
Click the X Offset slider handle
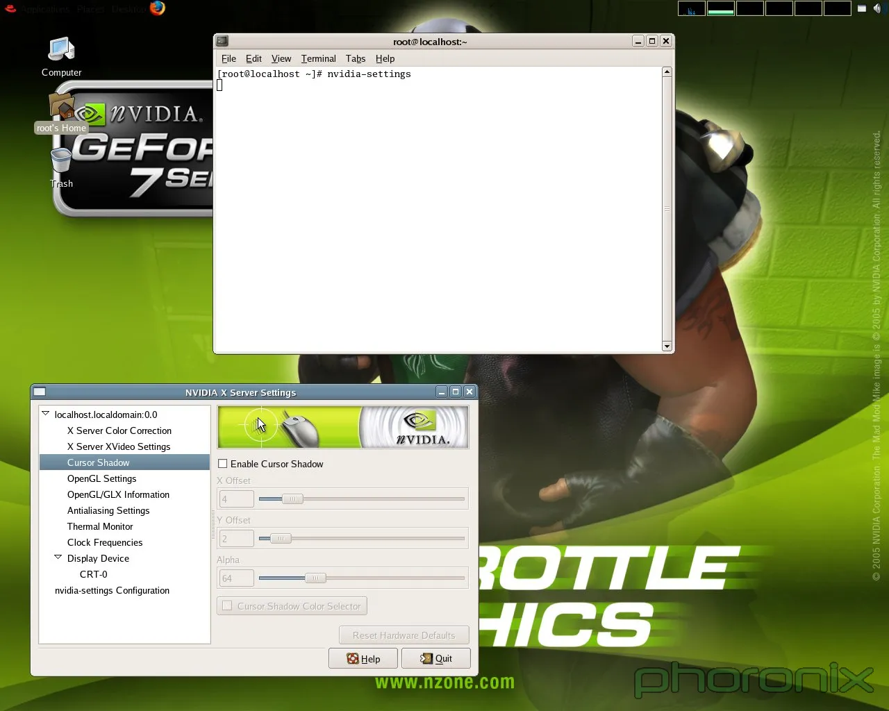pyautogui.click(x=293, y=499)
